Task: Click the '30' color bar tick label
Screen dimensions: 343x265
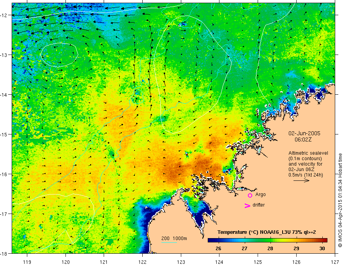Action: coord(322,248)
